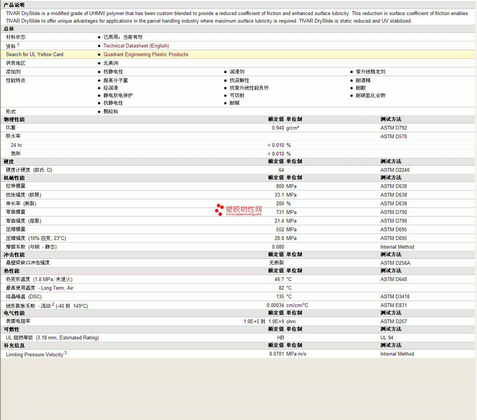The width and height of the screenshot is (477, 420).
Task: Open the Technical Datasheet (English) link
Action: click(x=136, y=46)
